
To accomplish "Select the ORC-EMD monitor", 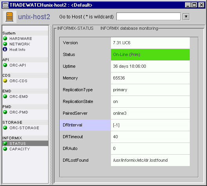I will point(19,96).
